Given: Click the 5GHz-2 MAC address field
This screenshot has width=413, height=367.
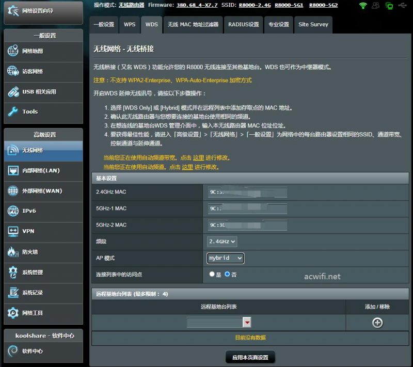Looking at the screenshot, I should 247,225.
